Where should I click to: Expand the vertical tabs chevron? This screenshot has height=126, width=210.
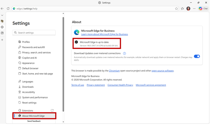[2, 15]
